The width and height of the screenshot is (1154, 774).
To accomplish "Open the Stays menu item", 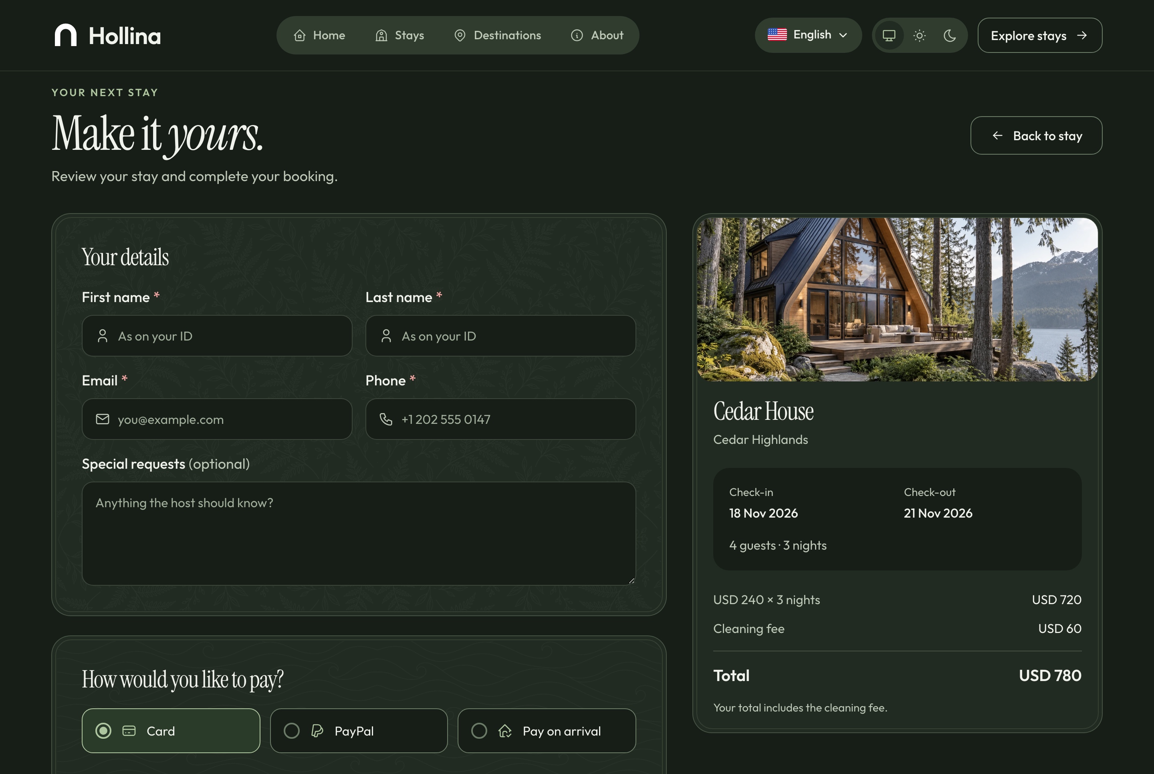I will click(x=400, y=36).
